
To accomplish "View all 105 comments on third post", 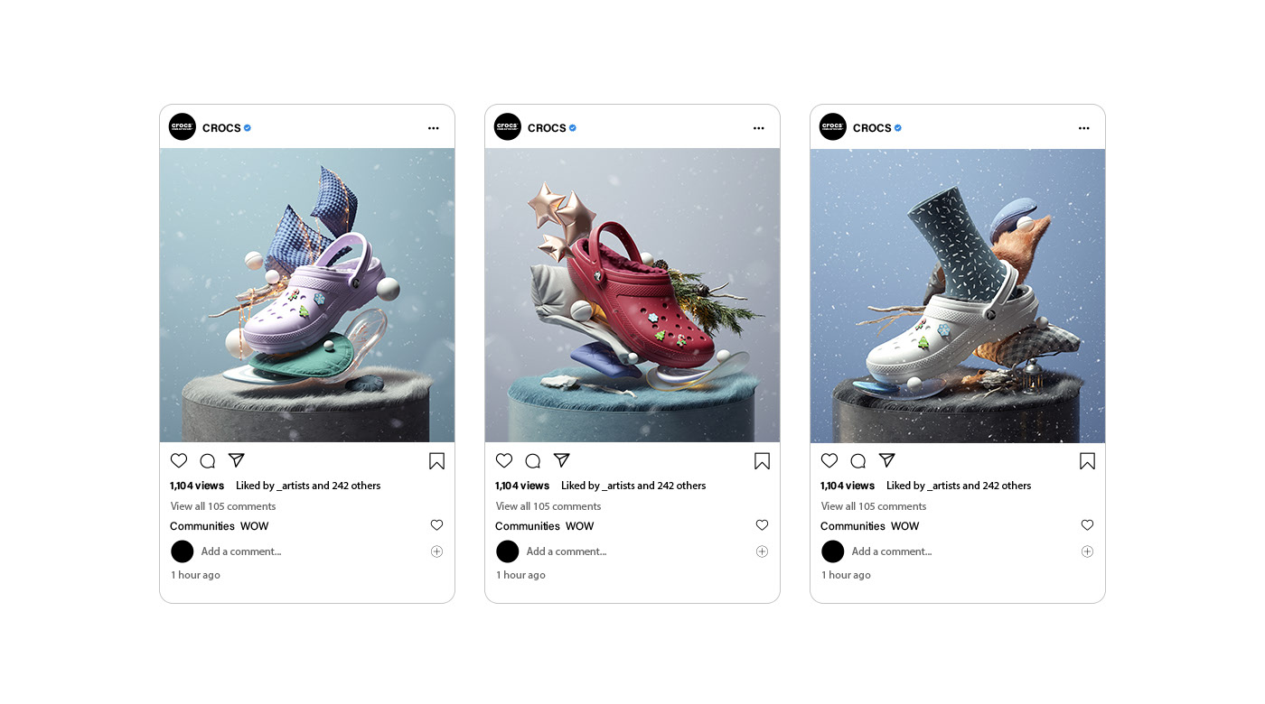I will click(874, 506).
